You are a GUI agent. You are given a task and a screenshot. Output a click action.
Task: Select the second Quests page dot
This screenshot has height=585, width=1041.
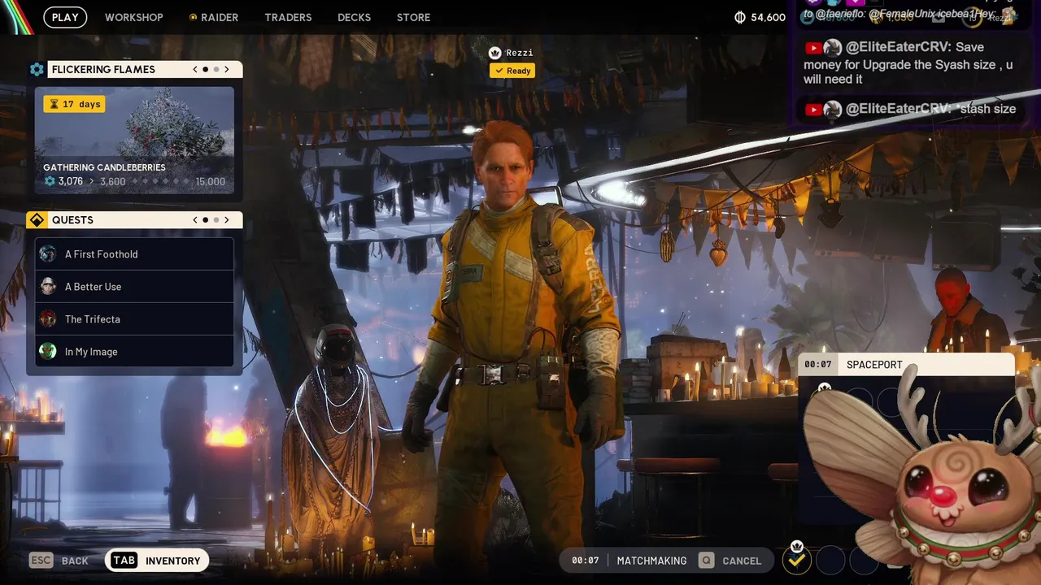(x=216, y=220)
